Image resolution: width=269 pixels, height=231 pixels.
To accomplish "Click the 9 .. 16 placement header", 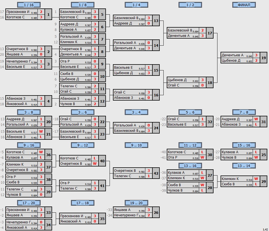I will pos(29,145).
